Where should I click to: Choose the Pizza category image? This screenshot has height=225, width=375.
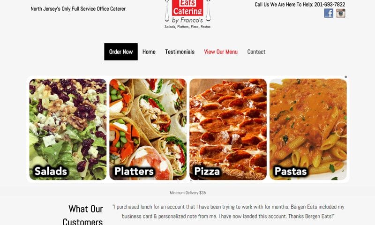click(x=228, y=129)
